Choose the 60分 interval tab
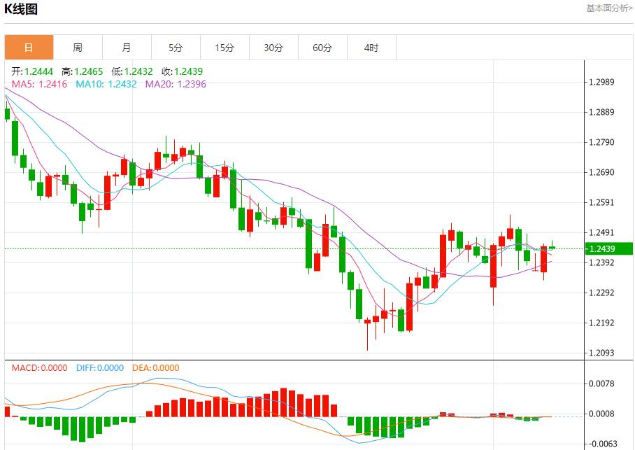Screen dimensions: 635x450 [322, 48]
